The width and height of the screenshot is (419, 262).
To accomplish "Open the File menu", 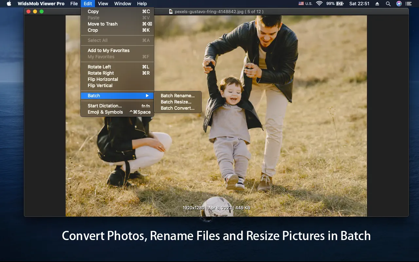I will [74, 4].
